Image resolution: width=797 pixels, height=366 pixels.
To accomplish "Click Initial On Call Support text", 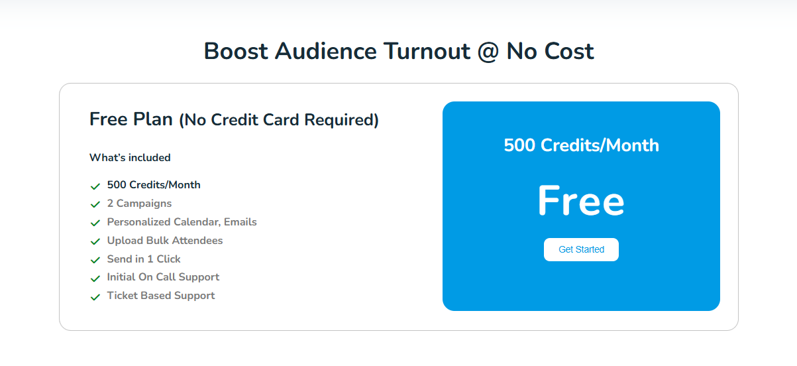I will 163,277.
